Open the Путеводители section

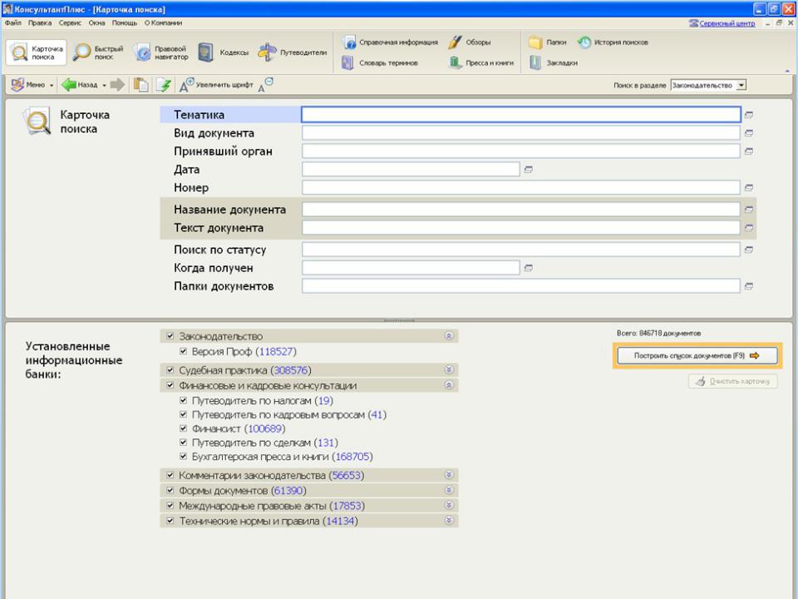click(293, 52)
